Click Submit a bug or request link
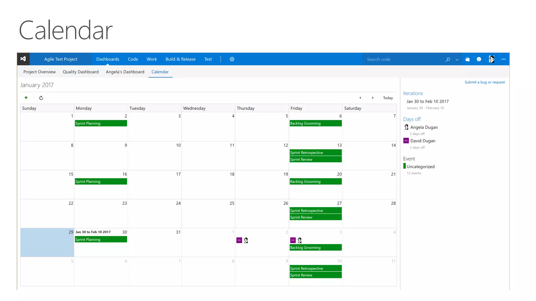Image resolution: width=536 pixels, height=301 pixels. (484, 82)
